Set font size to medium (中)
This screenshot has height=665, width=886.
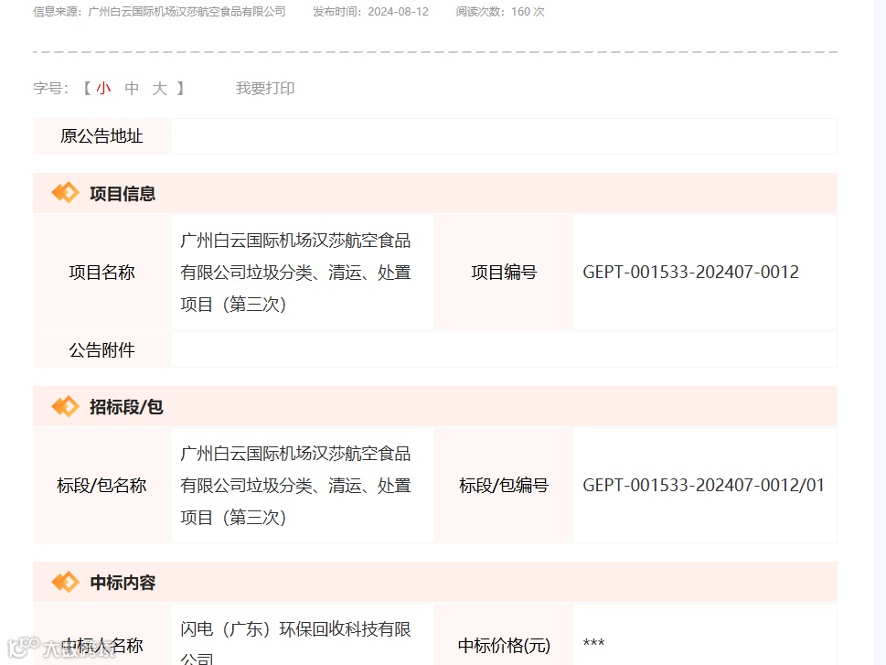pos(132,88)
